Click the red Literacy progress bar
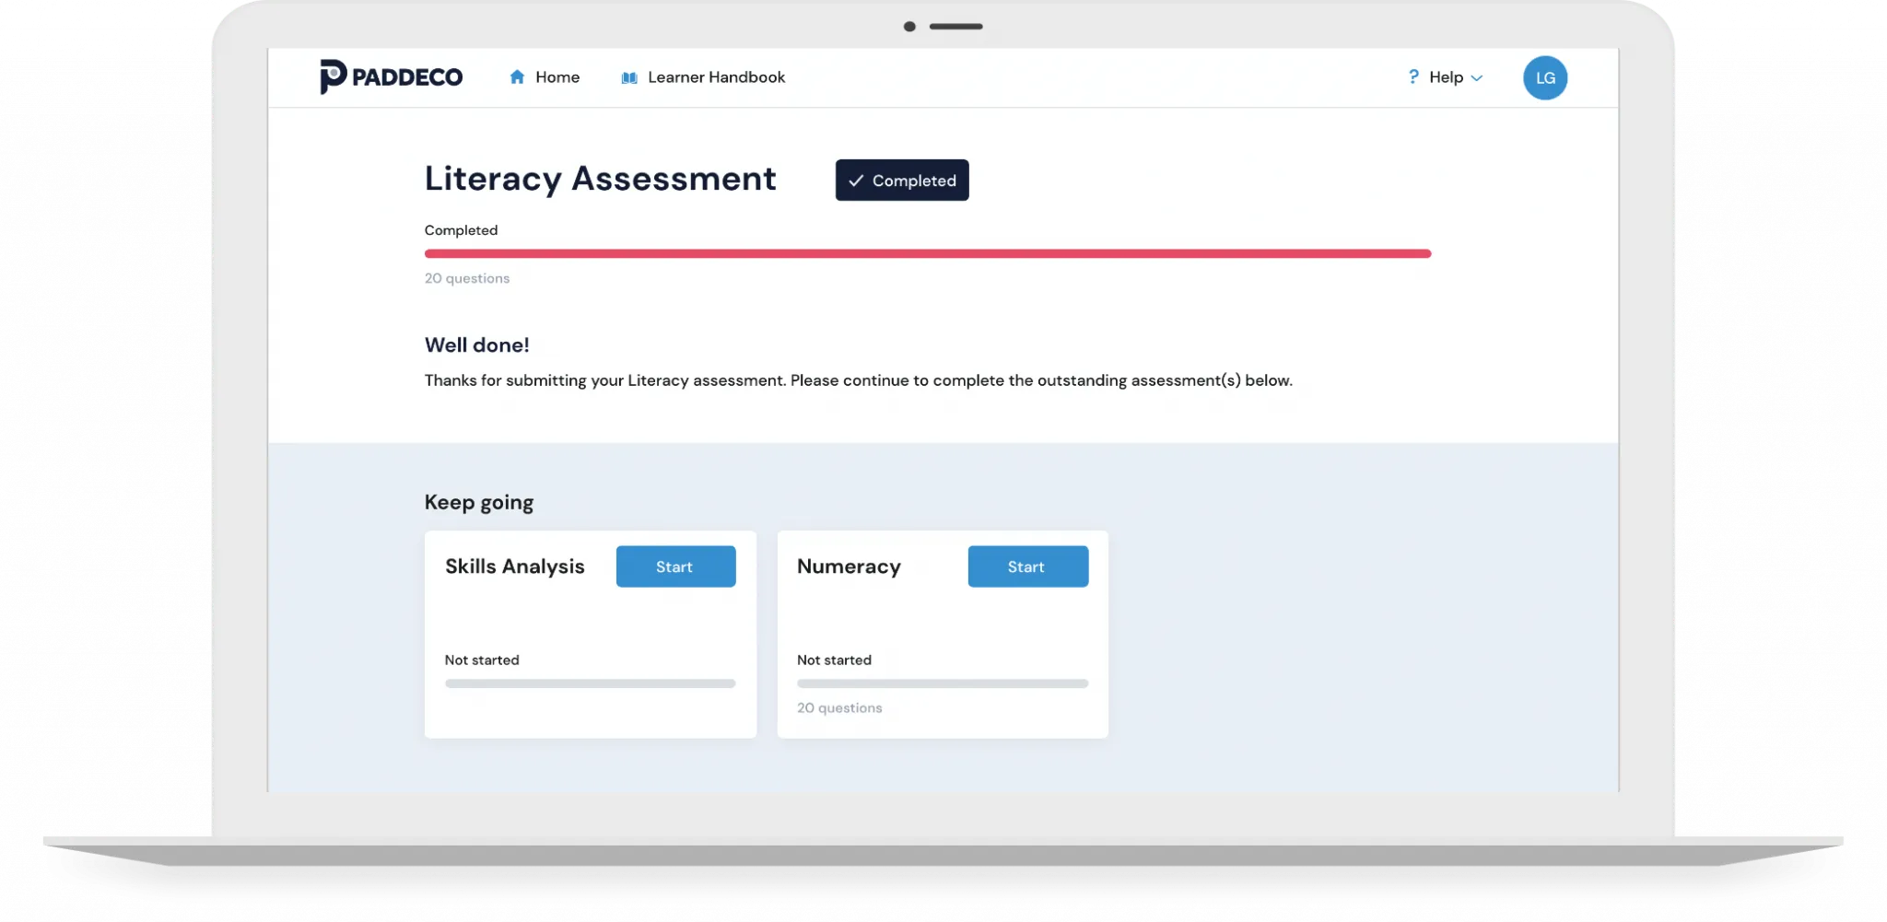The width and height of the screenshot is (1887, 922). [928, 253]
